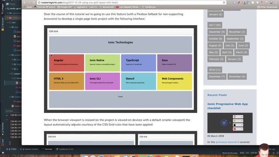Open the Favorites tool window tab
Viewport: 279px width, 157px height.
tap(3, 129)
